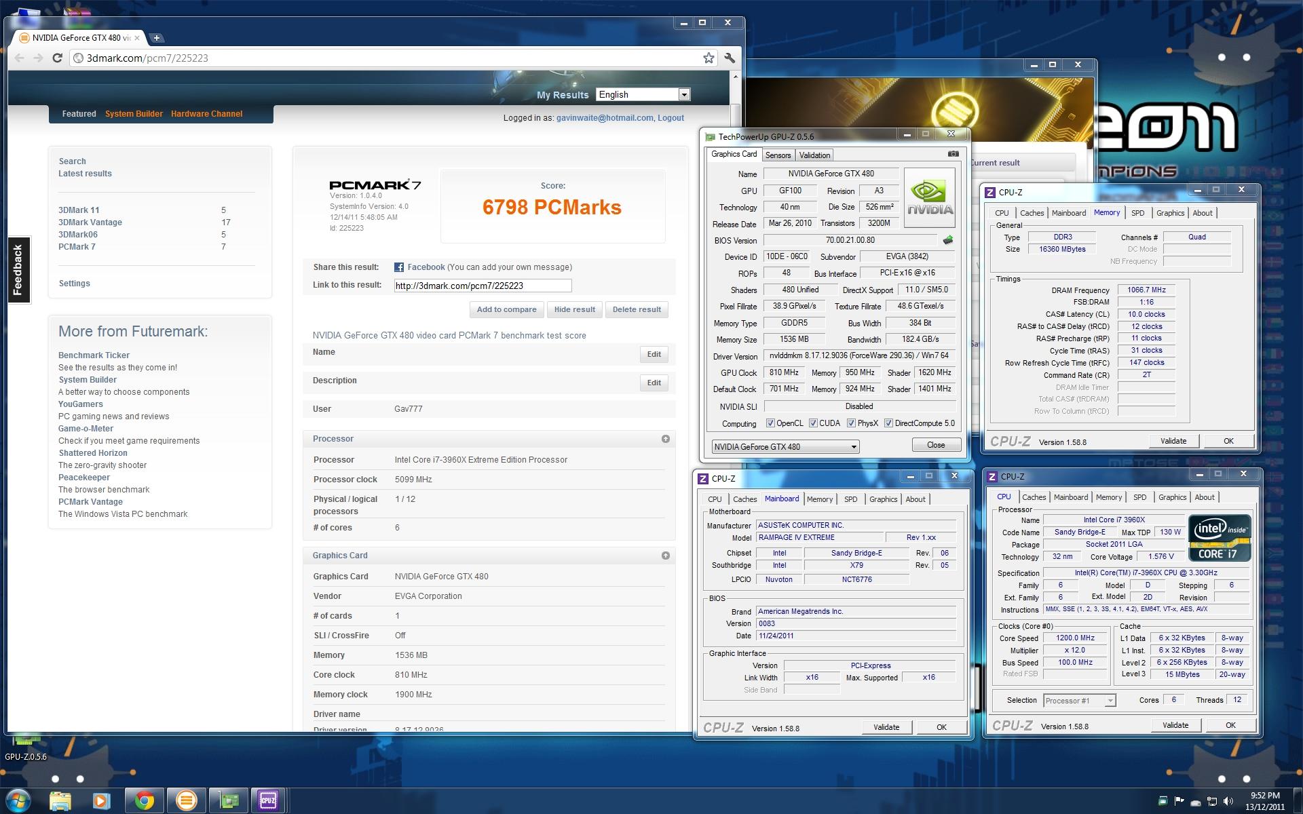Open SPD tab in memory CPU-Z window

[1138, 213]
